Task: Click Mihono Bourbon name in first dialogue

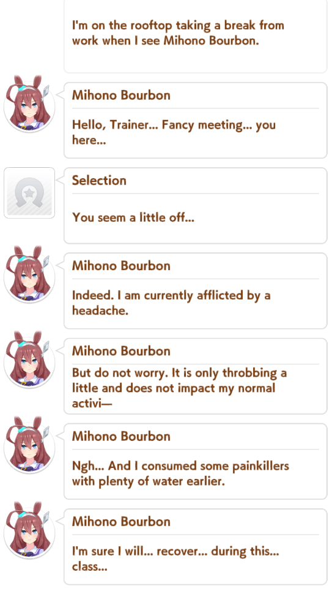Action: (x=121, y=95)
